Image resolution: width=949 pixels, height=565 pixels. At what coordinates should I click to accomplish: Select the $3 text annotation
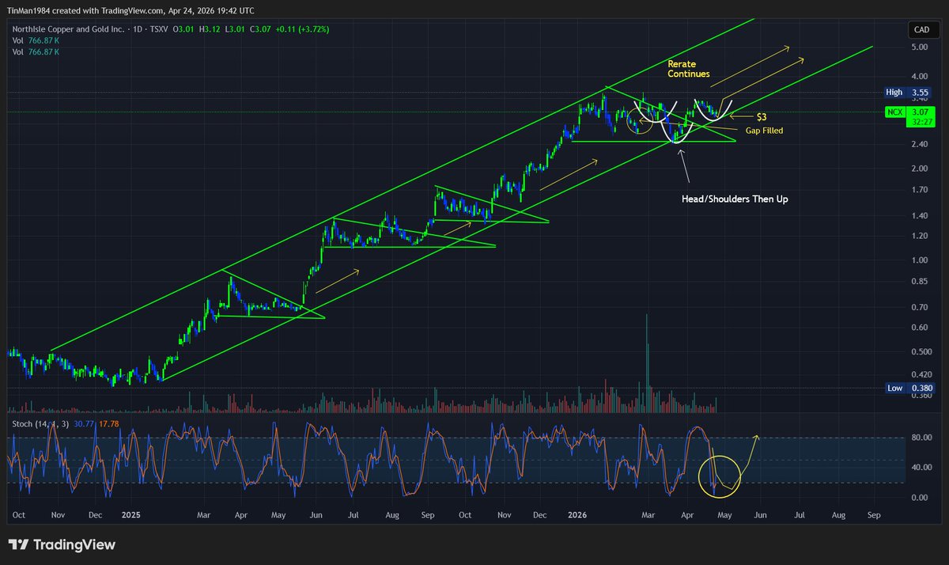point(762,116)
